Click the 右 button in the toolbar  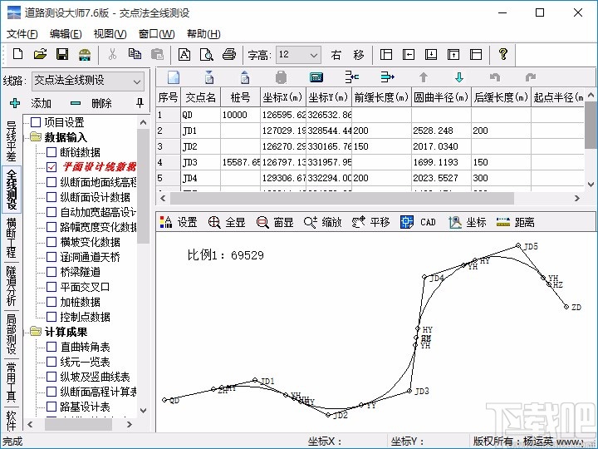click(x=336, y=55)
